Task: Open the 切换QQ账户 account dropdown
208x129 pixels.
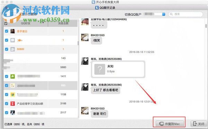Action: [154, 14]
